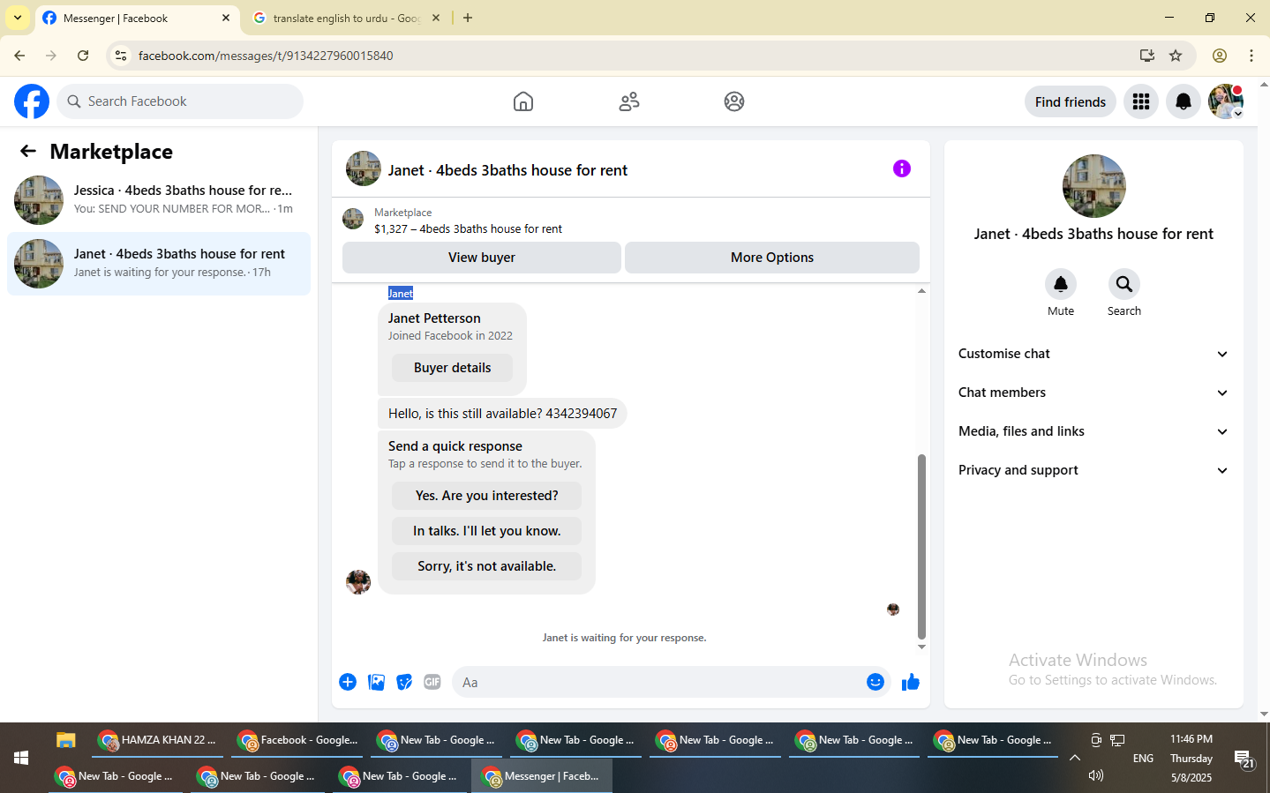
Task: Click the Chrome address bar URL
Action: pyautogui.click(x=266, y=56)
